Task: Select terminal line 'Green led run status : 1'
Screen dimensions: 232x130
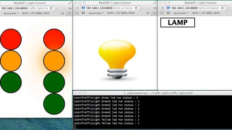Action: [x=106, y=98]
